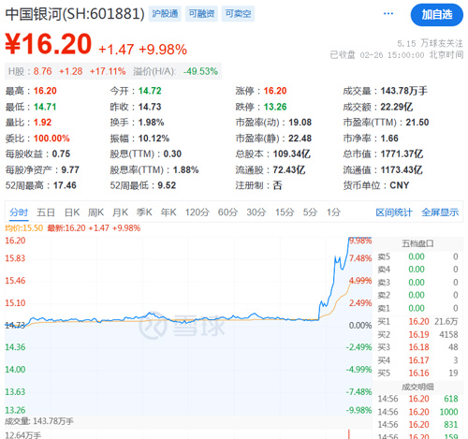Click the 溢价(H/A) value -49.53%
This screenshot has width=468, height=439.
(200, 71)
